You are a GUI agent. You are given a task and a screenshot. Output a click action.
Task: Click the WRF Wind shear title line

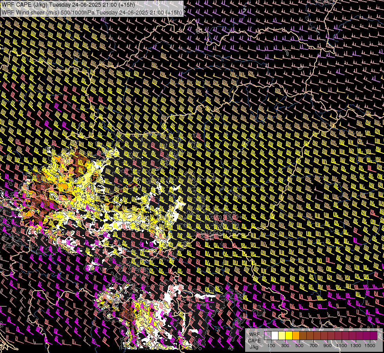click(92, 13)
